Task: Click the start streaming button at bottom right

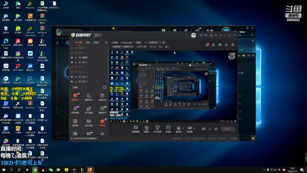Action: pos(228,129)
